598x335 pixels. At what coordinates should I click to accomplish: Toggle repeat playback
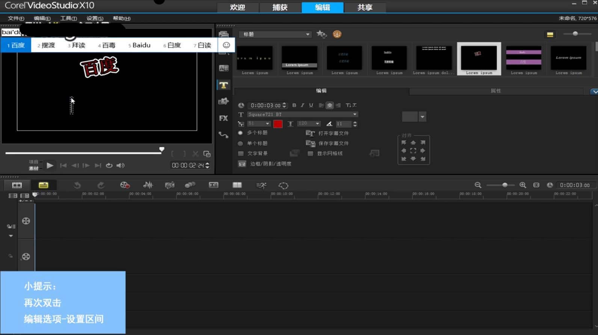(109, 165)
